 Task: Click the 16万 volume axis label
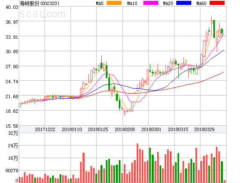tap(13, 158)
